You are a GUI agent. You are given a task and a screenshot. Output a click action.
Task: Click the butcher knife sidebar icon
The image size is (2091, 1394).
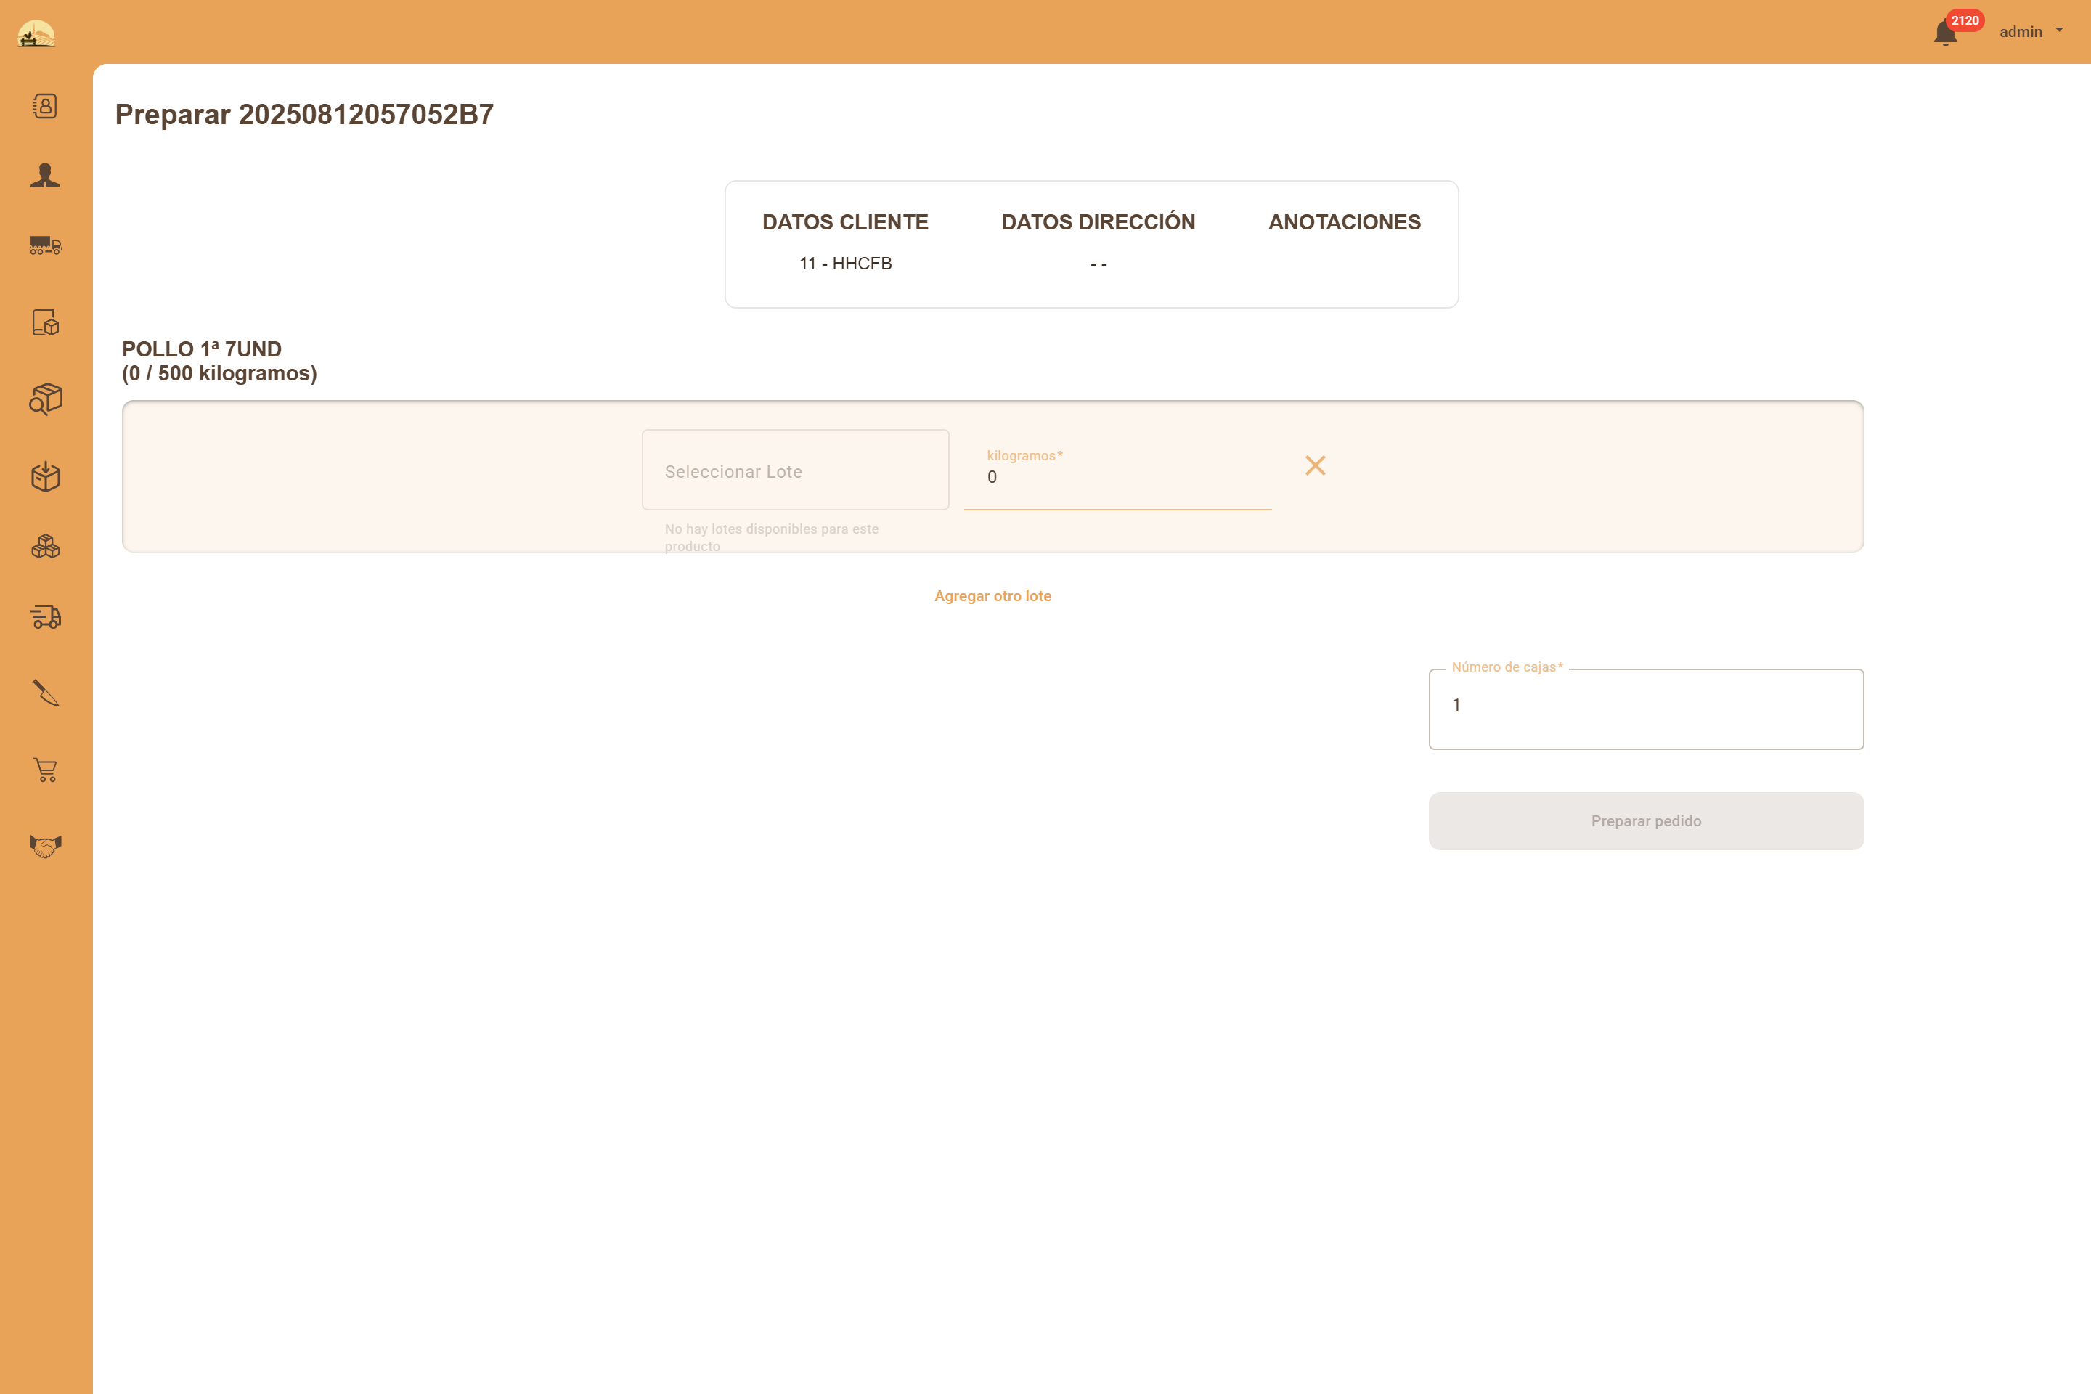pyautogui.click(x=45, y=693)
